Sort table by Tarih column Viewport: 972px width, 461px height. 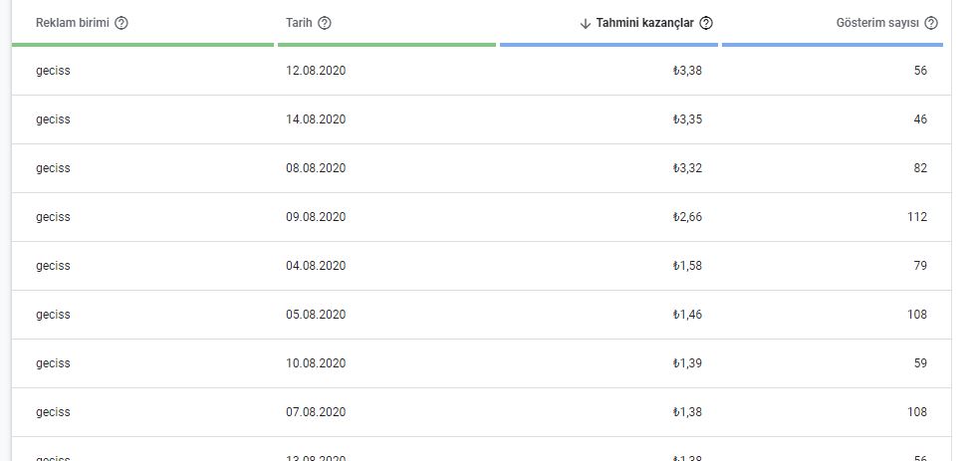(299, 23)
